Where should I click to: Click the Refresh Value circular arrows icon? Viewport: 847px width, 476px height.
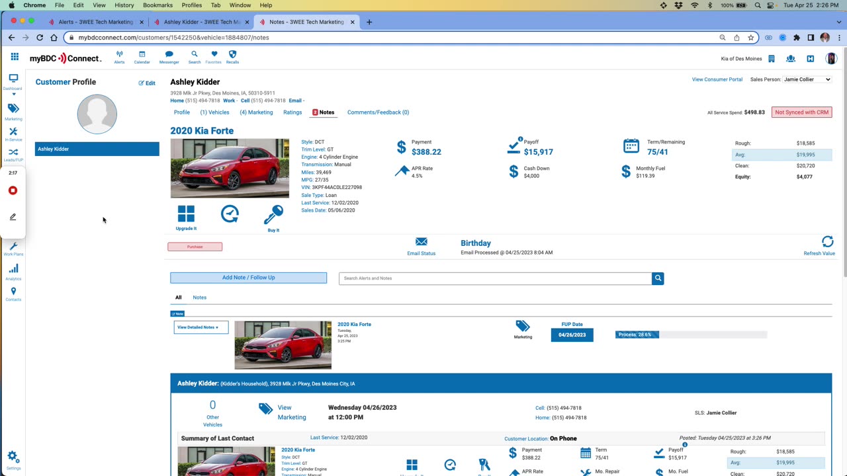(x=827, y=241)
